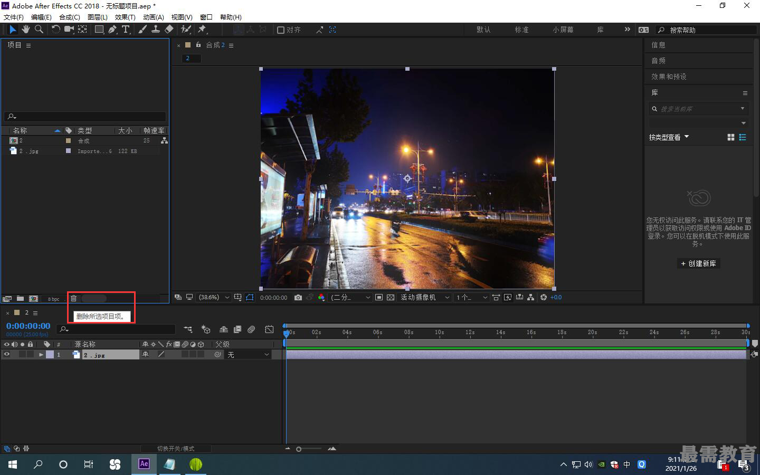Open the resolution (二分 dropdown
Image resolution: width=760 pixels, height=475 pixels.
350,298
